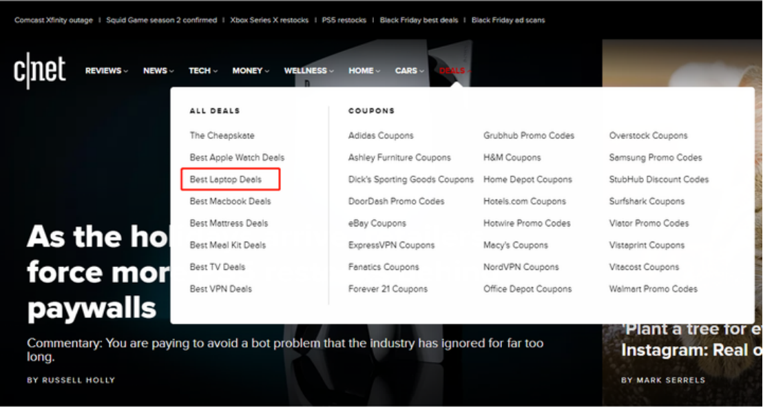Open Adidas Coupons
The width and height of the screenshot is (763, 413).
click(381, 136)
